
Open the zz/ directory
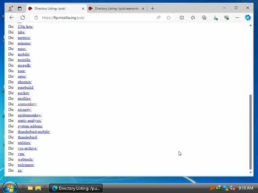tap(20, 171)
